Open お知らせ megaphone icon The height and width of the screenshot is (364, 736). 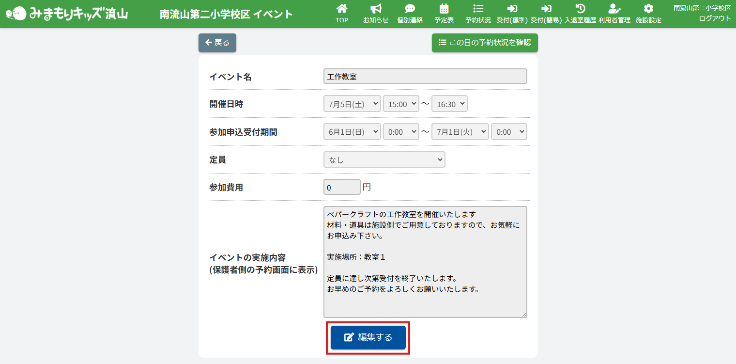click(376, 9)
